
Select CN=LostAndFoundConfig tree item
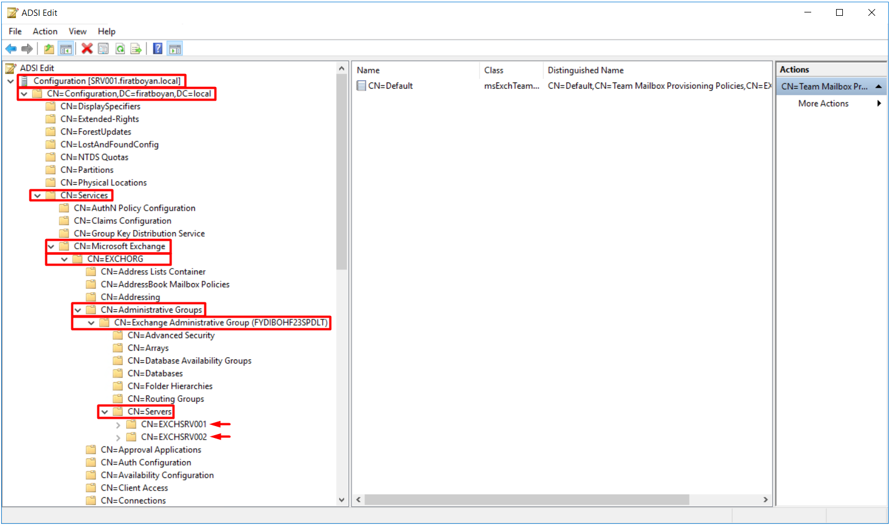click(x=110, y=145)
